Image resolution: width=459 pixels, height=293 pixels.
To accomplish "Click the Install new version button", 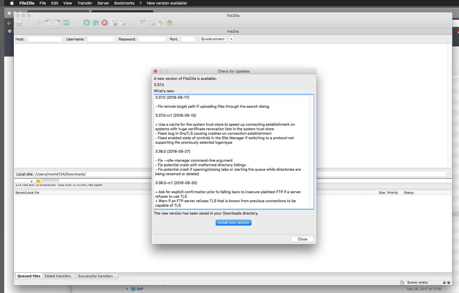I will pos(234,222).
